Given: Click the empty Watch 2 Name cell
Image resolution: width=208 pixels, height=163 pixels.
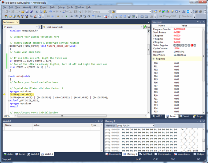Looking at the screenshot, I should (18, 129).
